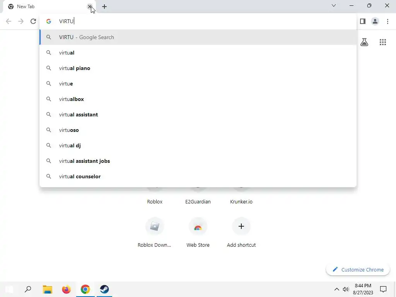Reload the page with the refresh icon
This screenshot has width=396, height=297.
tap(33, 21)
